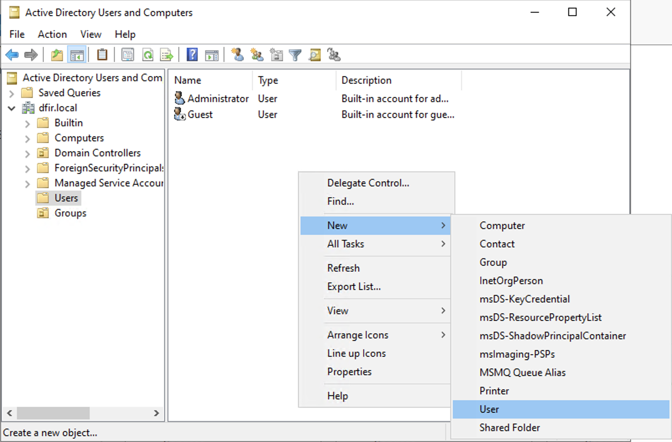Click the Up one level folder icon
Viewport: 672px width, 442px height.
[57, 55]
